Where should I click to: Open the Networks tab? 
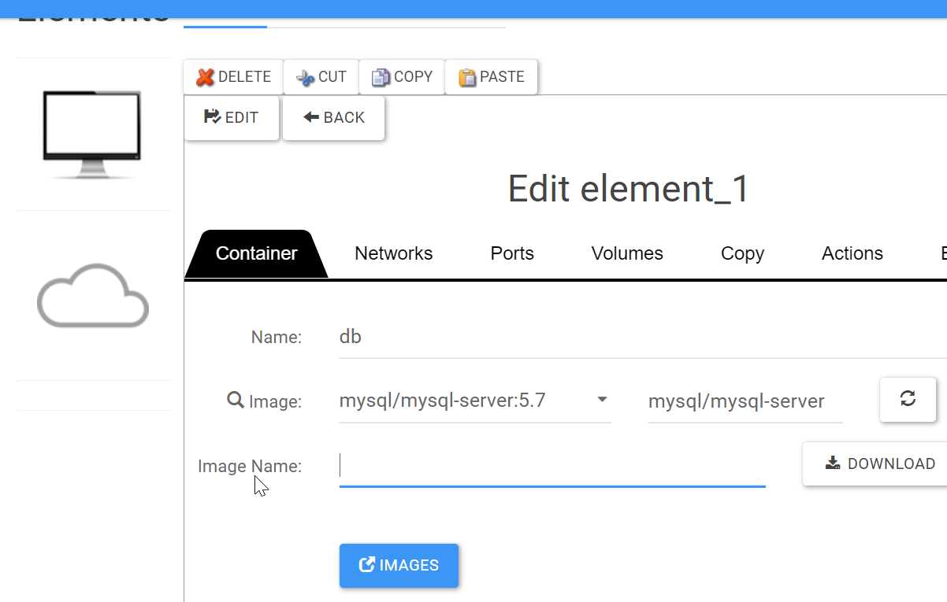click(x=394, y=254)
